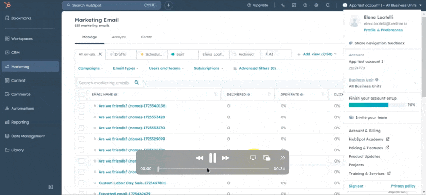Sort by the Delivered column arrows
Screen dimensions: 426x195
(269, 94)
